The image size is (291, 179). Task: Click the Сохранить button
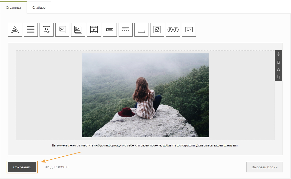[22, 167]
